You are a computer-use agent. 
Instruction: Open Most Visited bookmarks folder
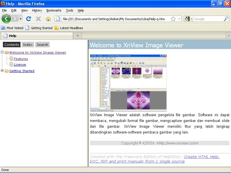coord(12,28)
